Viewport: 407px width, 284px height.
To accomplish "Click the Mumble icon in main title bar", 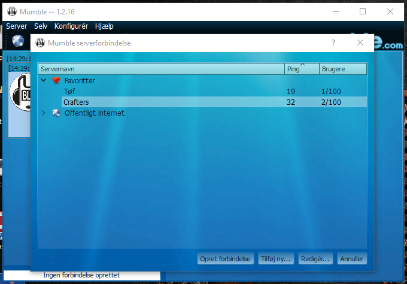I will coord(11,11).
